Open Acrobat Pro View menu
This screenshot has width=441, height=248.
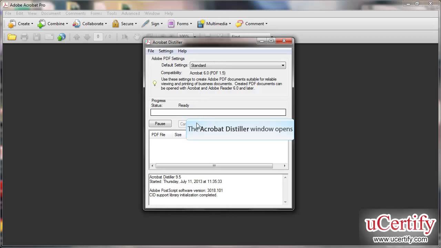(32, 13)
